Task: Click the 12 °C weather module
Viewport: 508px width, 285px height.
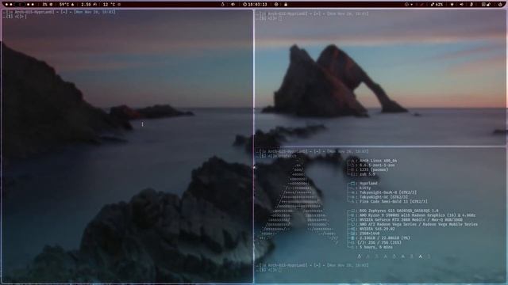Action: point(112,5)
